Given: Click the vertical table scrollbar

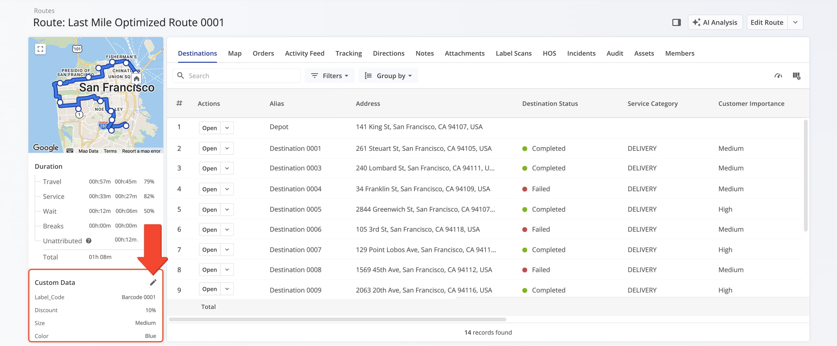Looking at the screenshot, I should coord(806,176).
